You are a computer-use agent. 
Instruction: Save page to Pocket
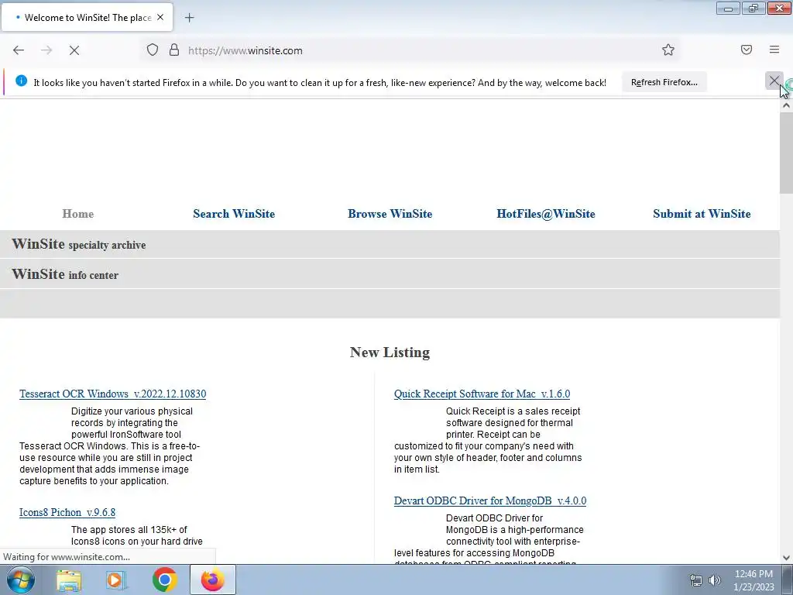point(747,50)
